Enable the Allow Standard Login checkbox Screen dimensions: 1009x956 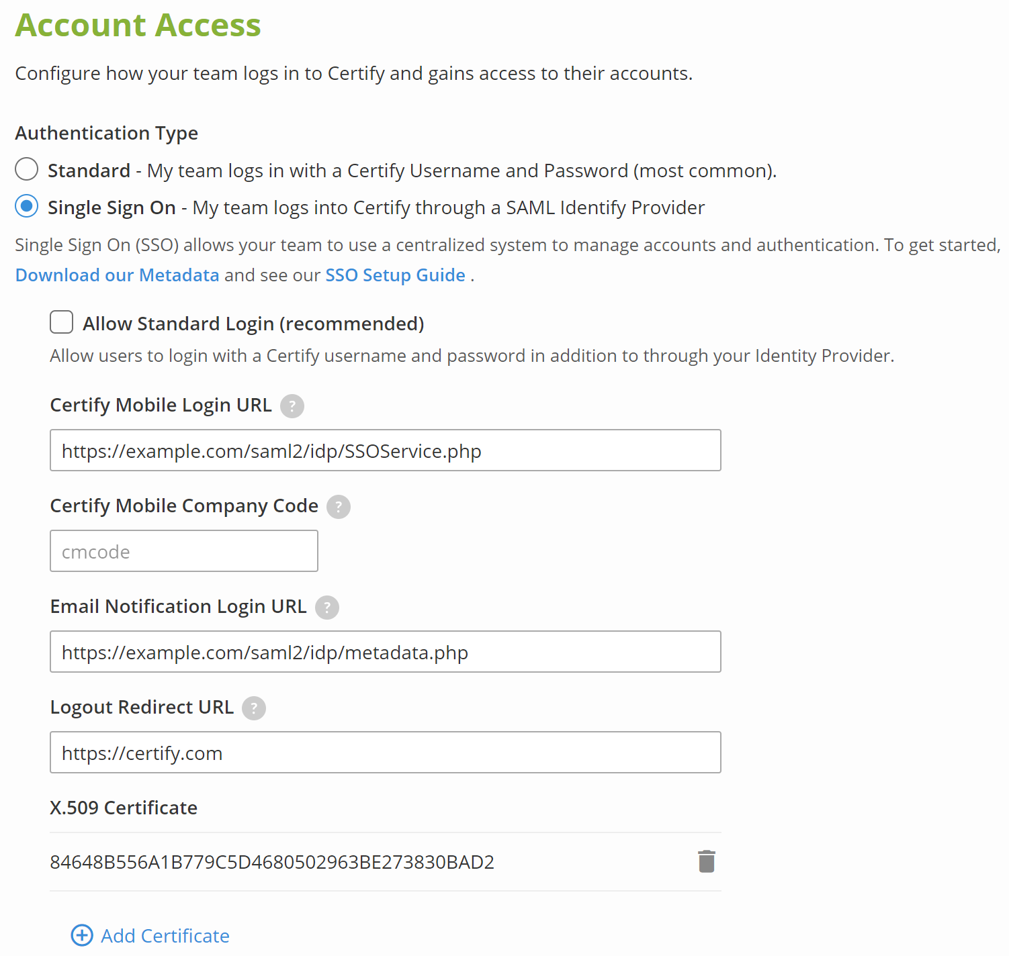click(x=62, y=322)
